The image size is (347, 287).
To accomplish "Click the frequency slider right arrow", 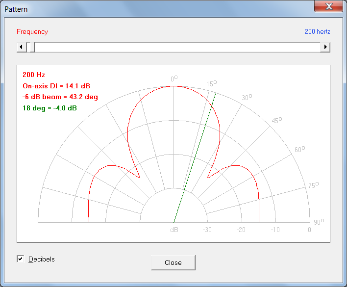I will [325, 47].
